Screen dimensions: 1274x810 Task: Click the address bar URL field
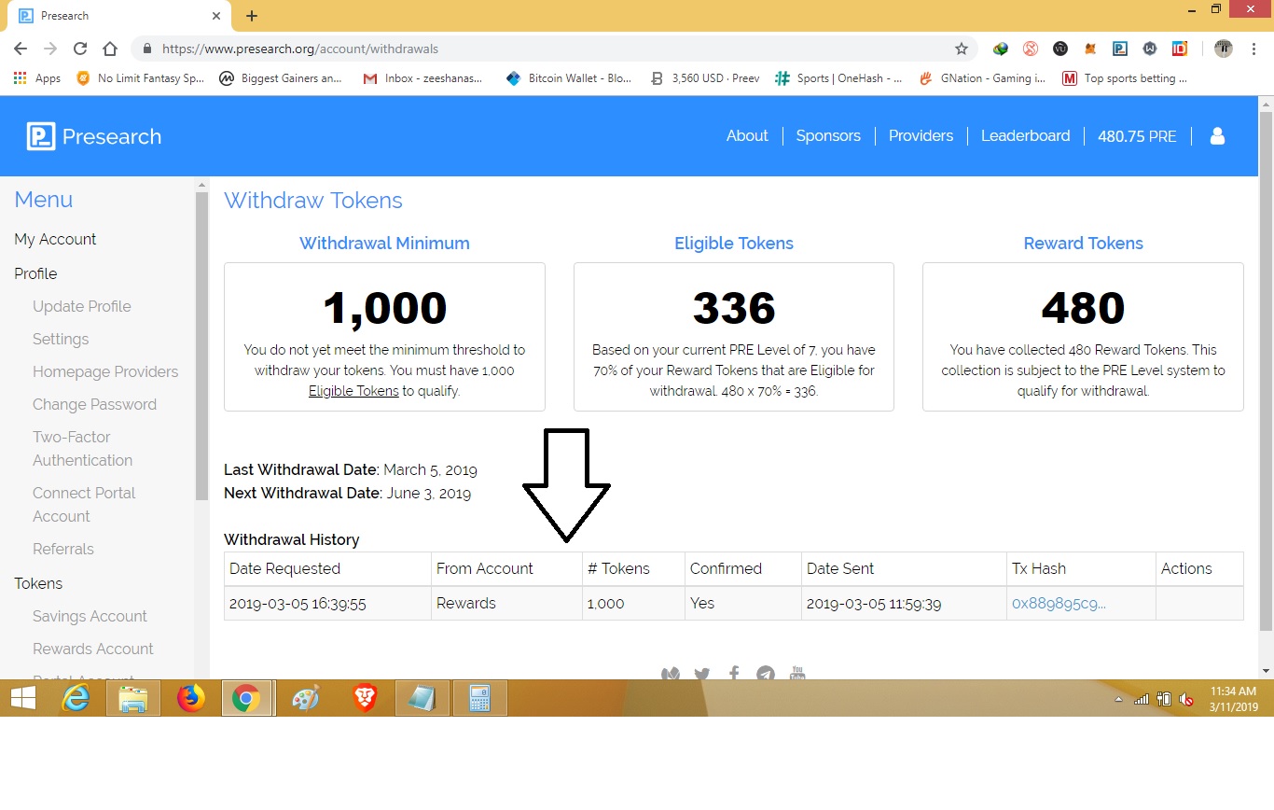coord(555,49)
